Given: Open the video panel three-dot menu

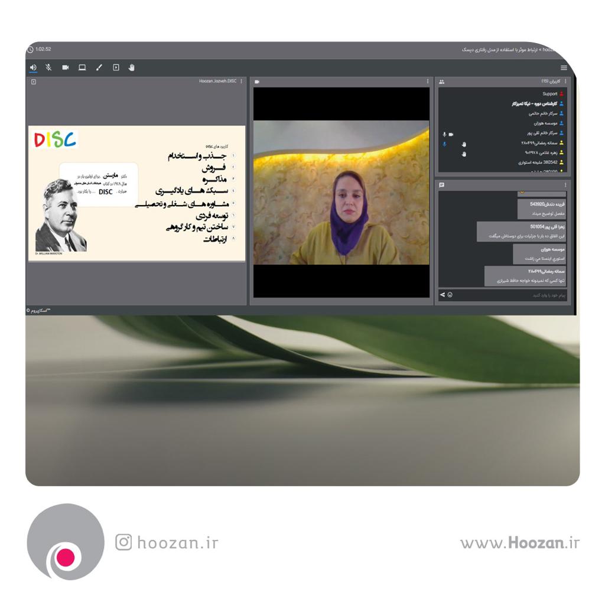Looking at the screenshot, I should (428, 82).
